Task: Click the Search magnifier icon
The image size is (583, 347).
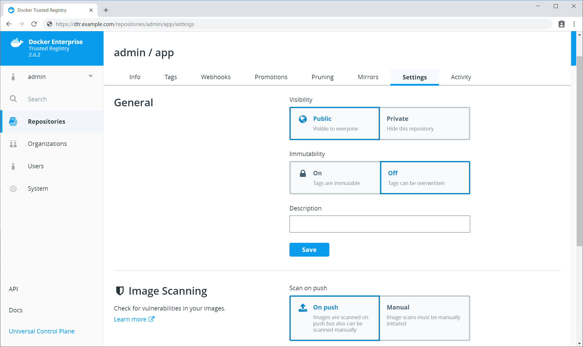Action: (13, 99)
